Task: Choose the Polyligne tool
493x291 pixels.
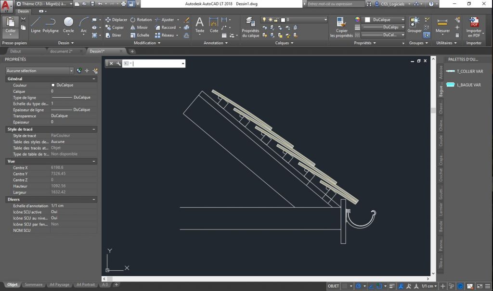Action: [x=50, y=25]
